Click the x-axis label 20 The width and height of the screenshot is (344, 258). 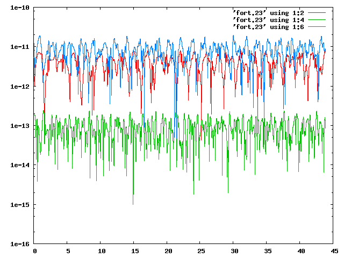(x=168, y=251)
